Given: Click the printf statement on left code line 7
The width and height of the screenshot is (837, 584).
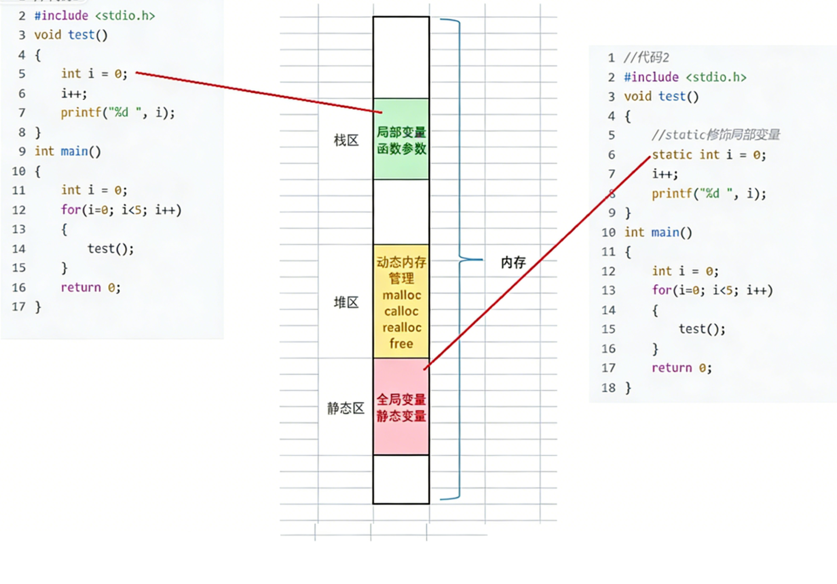Looking at the screenshot, I should pyautogui.click(x=118, y=112).
